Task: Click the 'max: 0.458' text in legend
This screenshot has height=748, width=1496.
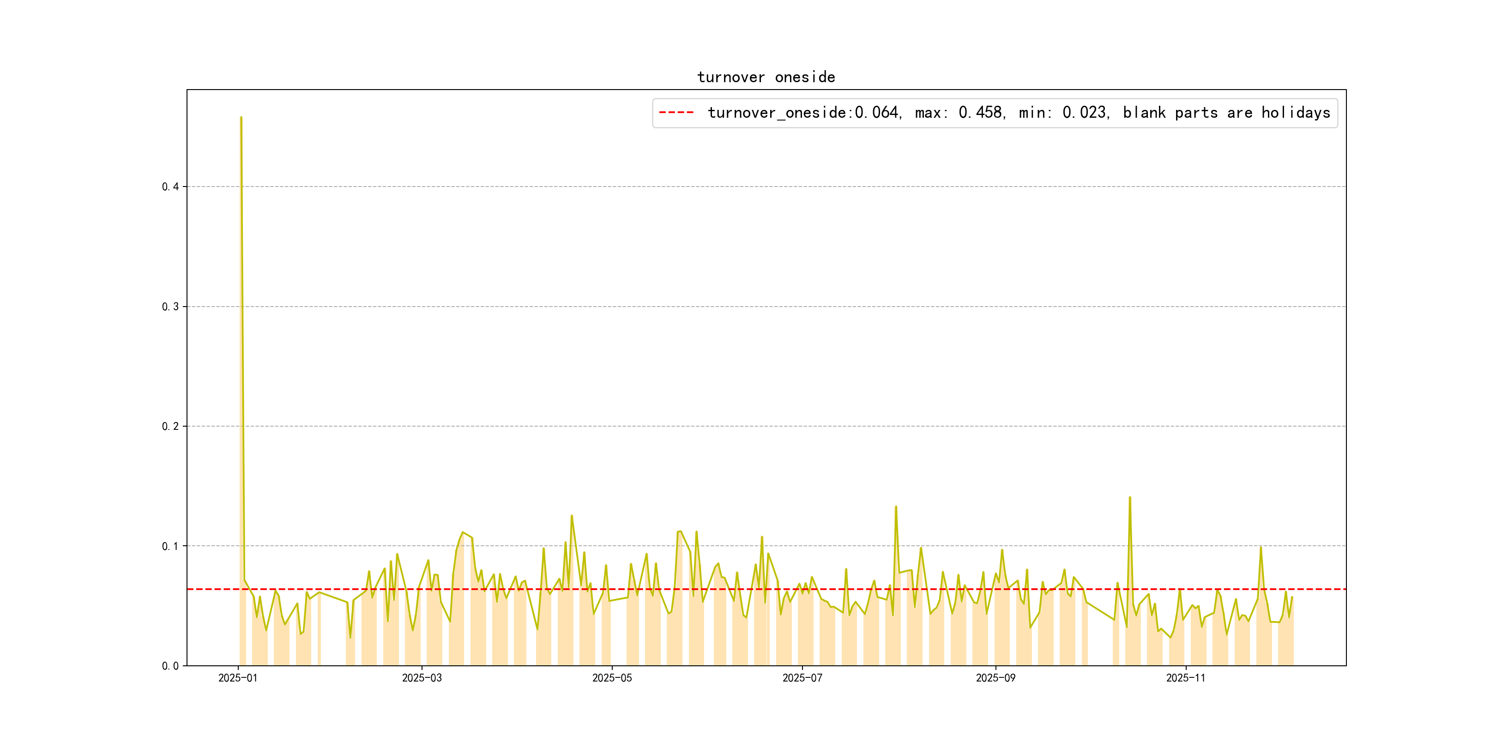Action: click(959, 113)
